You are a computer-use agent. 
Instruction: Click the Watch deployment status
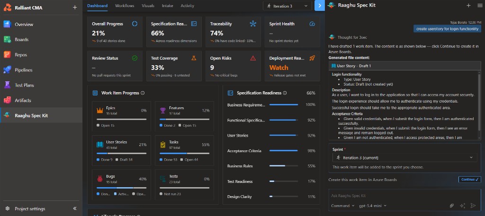(278, 68)
